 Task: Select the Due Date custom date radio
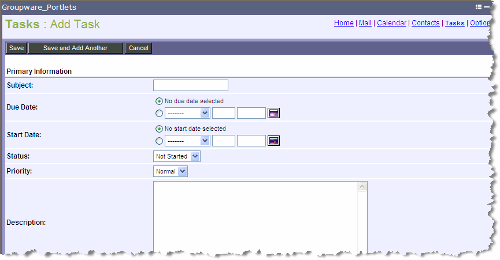159,113
